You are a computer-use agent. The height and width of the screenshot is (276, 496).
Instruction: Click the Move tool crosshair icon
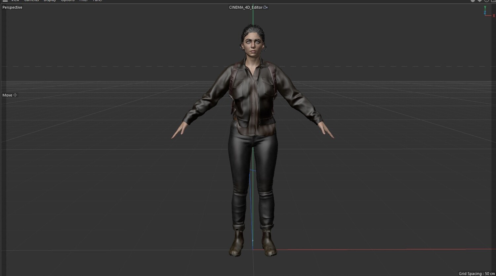point(15,95)
